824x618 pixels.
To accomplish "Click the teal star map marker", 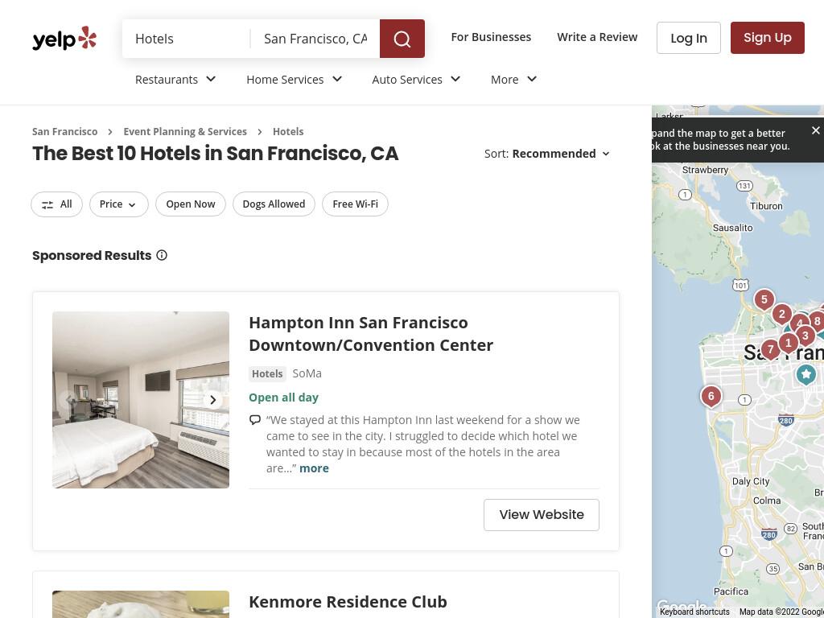I will tap(806, 374).
